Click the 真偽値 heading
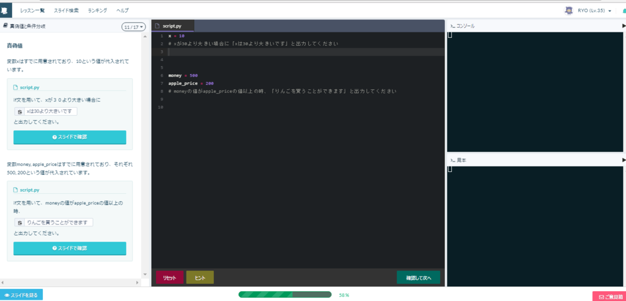This screenshot has width=626, height=301. click(15, 46)
